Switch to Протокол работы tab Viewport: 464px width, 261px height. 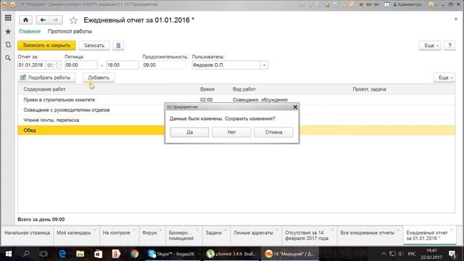tap(70, 31)
